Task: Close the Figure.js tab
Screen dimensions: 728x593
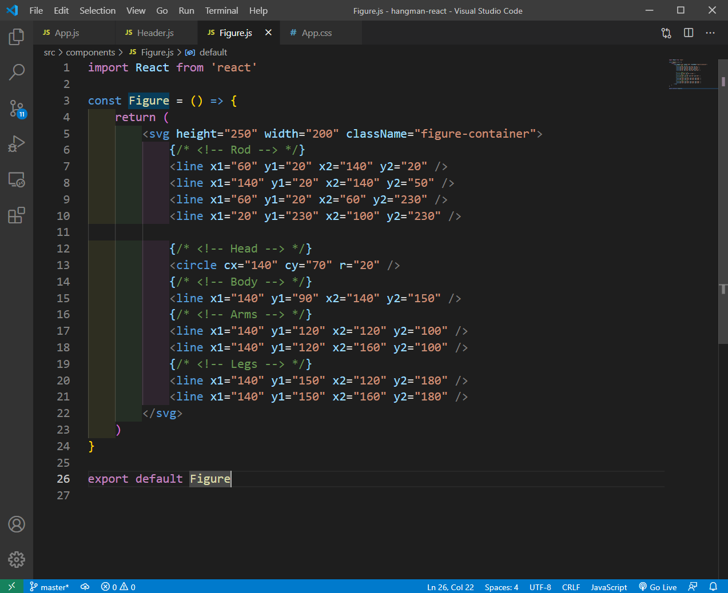Action: click(x=268, y=33)
